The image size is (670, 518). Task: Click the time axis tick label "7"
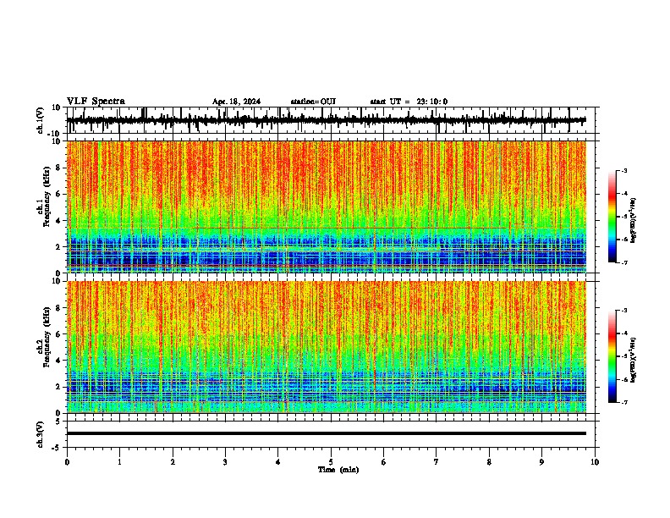[437, 462]
